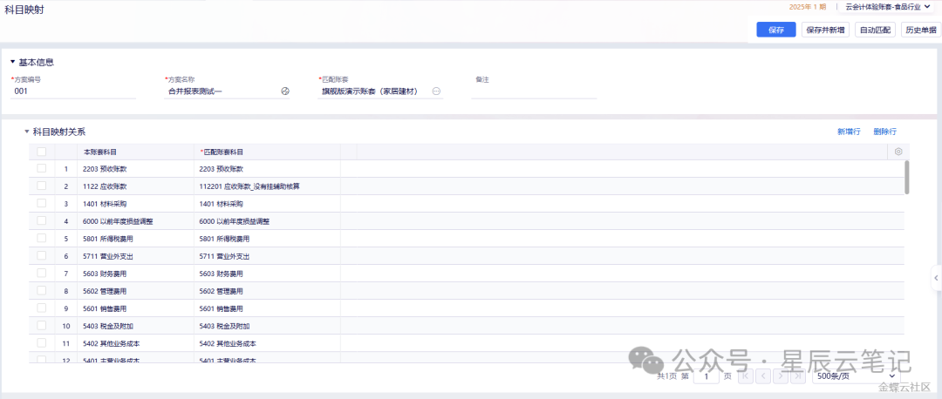Collapse the 基本信息 section
Image resolution: width=942 pixels, height=399 pixels.
(12, 62)
